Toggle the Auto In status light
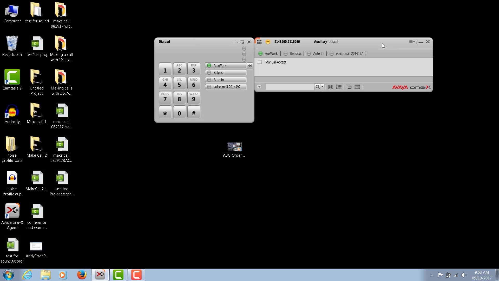Screen dimensions: 499x281 pyautogui.click(x=309, y=54)
